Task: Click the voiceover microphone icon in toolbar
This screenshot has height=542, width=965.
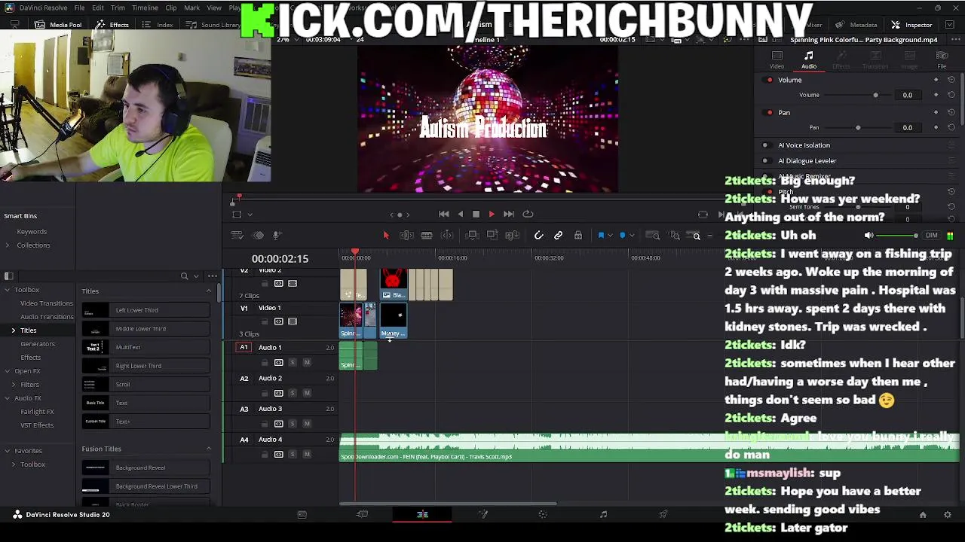Action: pyautogui.click(x=277, y=236)
